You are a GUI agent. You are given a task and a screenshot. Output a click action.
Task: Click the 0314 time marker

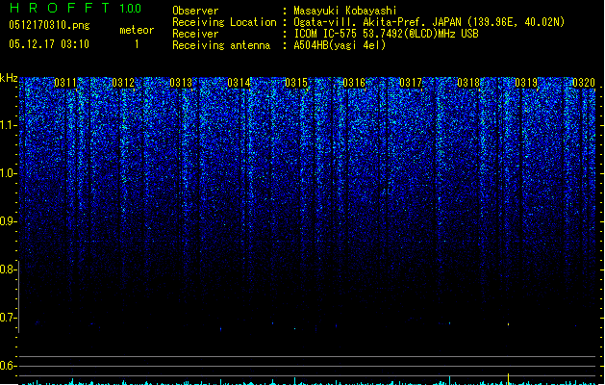coord(239,83)
